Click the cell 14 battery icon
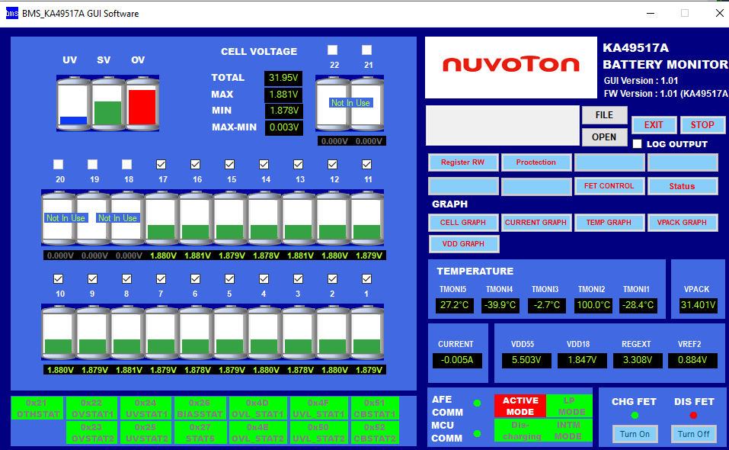This screenshot has height=450, width=729. (264, 218)
